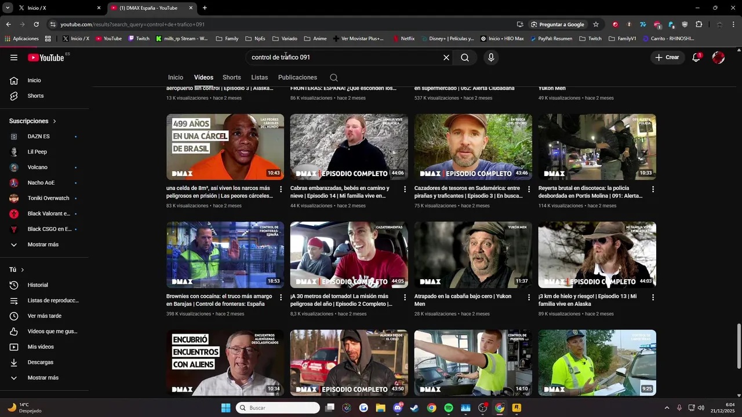
Task: Open the browser extensions puzzle icon
Action: pyautogui.click(x=699, y=24)
